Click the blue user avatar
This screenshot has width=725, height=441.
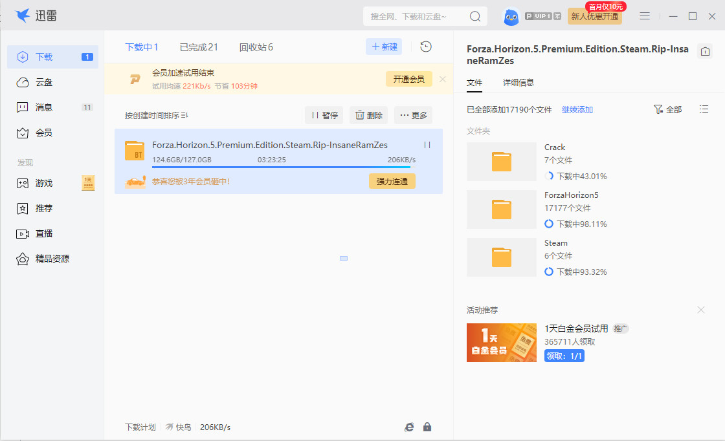point(511,17)
